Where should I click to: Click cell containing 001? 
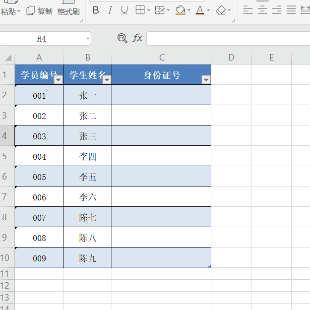39,95
